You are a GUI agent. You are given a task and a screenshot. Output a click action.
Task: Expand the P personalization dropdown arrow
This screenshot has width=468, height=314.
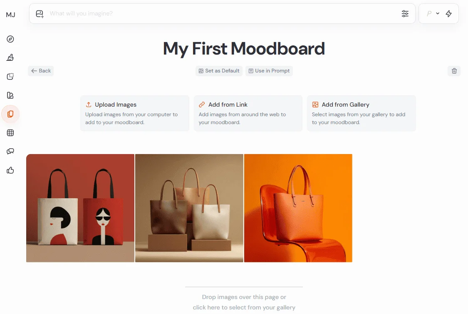[x=438, y=13]
